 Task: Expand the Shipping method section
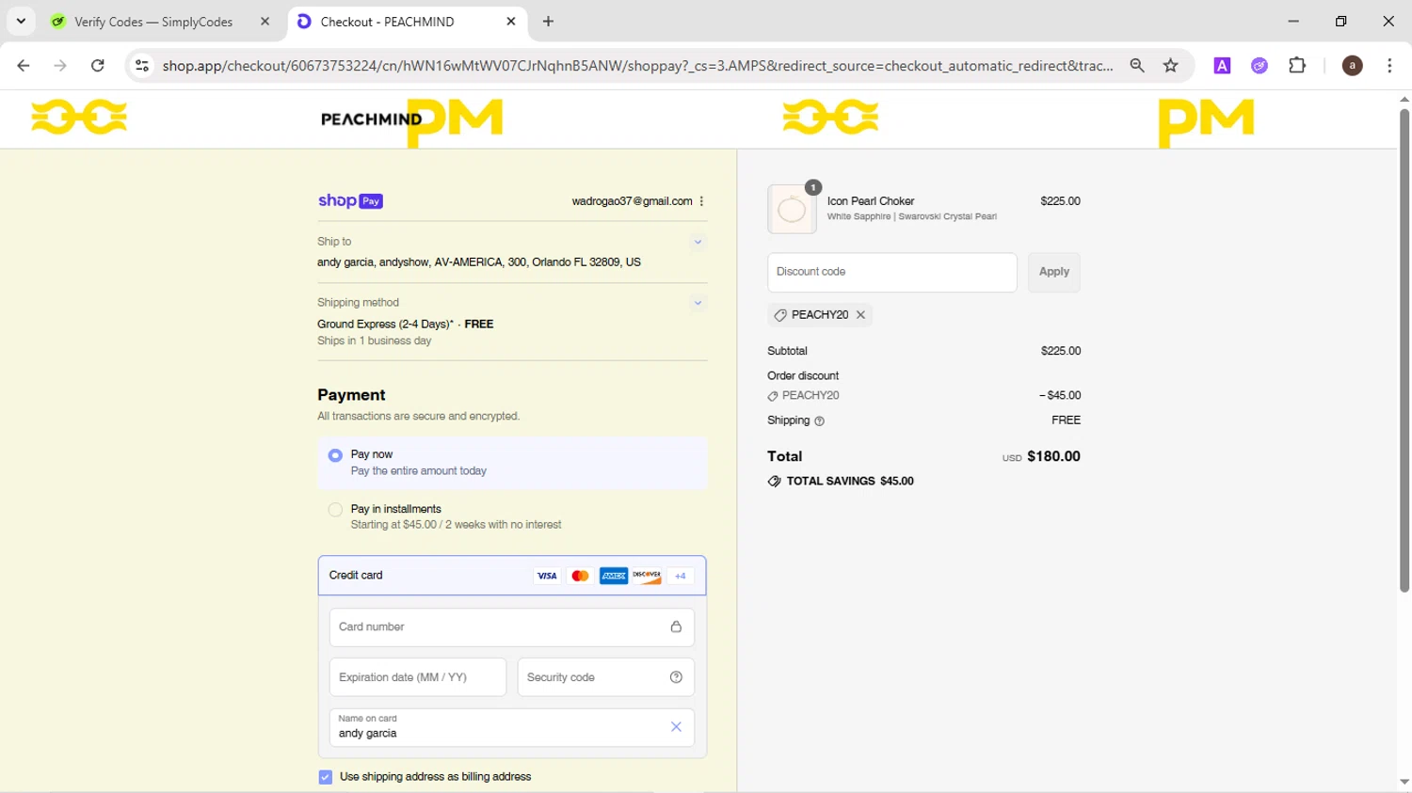point(698,303)
